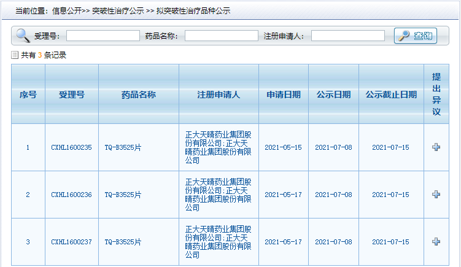Screen dimensions: 461x267
Task: Focus the 药品名称 input field
Action: click(222, 36)
